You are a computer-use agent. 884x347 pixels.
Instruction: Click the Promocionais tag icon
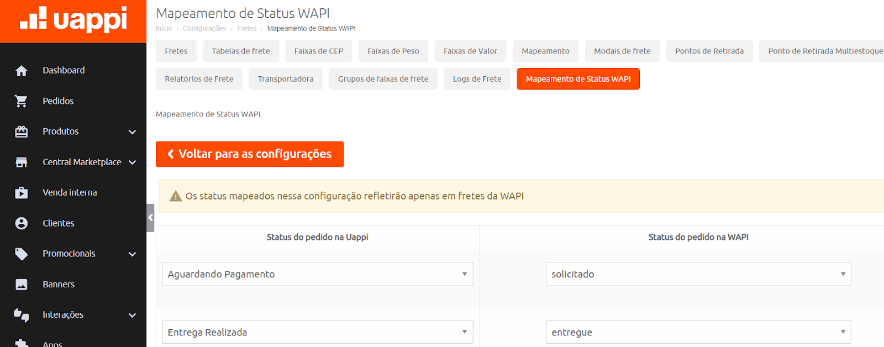pos(22,254)
